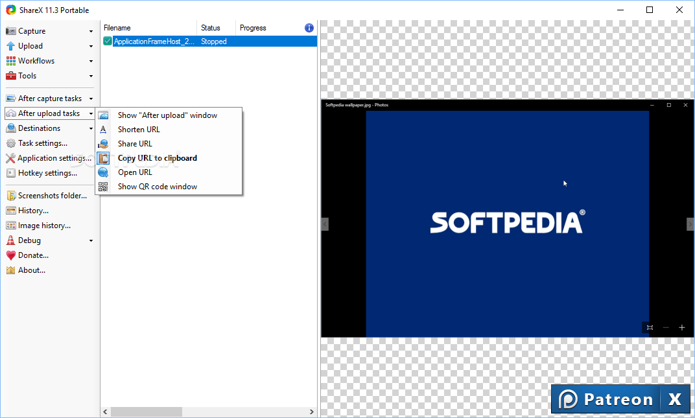This screenshot has width=695, height=418.
Task: Open the Image history window
Action: [50, 226]
